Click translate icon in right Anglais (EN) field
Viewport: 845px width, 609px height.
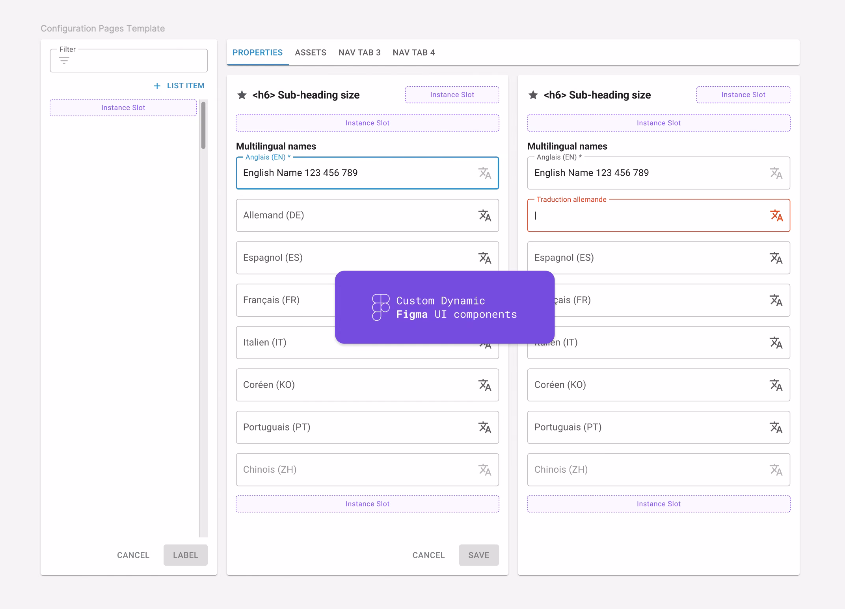coord(776,173)
